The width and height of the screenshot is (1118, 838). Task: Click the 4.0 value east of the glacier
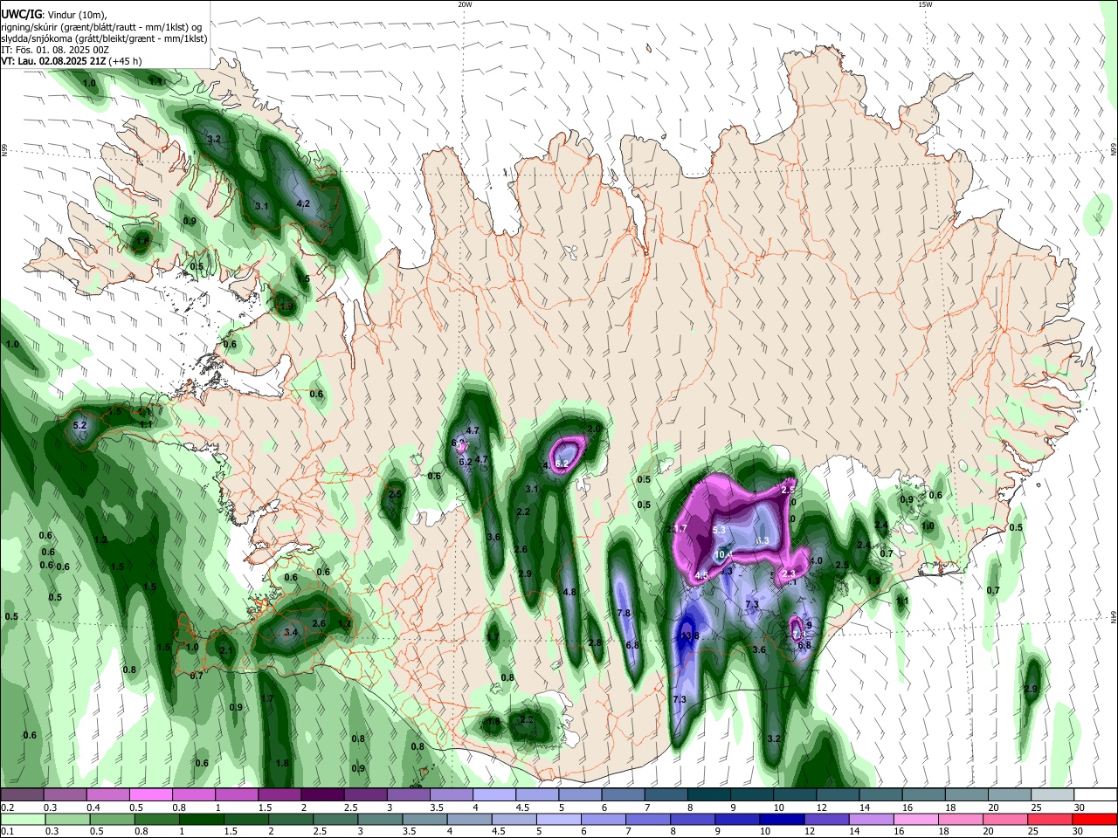coord(817,560)
